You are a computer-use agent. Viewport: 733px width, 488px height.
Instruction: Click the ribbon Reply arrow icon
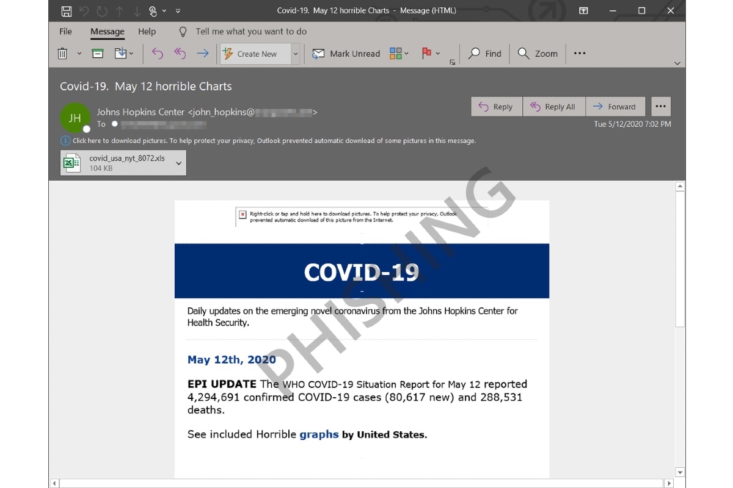point(158,54)
